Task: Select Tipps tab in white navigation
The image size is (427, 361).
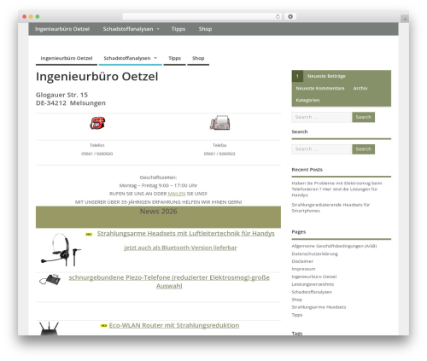Action: [x=174, y=58]
